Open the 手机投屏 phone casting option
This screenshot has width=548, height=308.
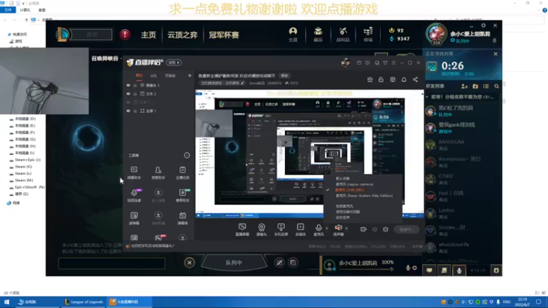[281, 230]
